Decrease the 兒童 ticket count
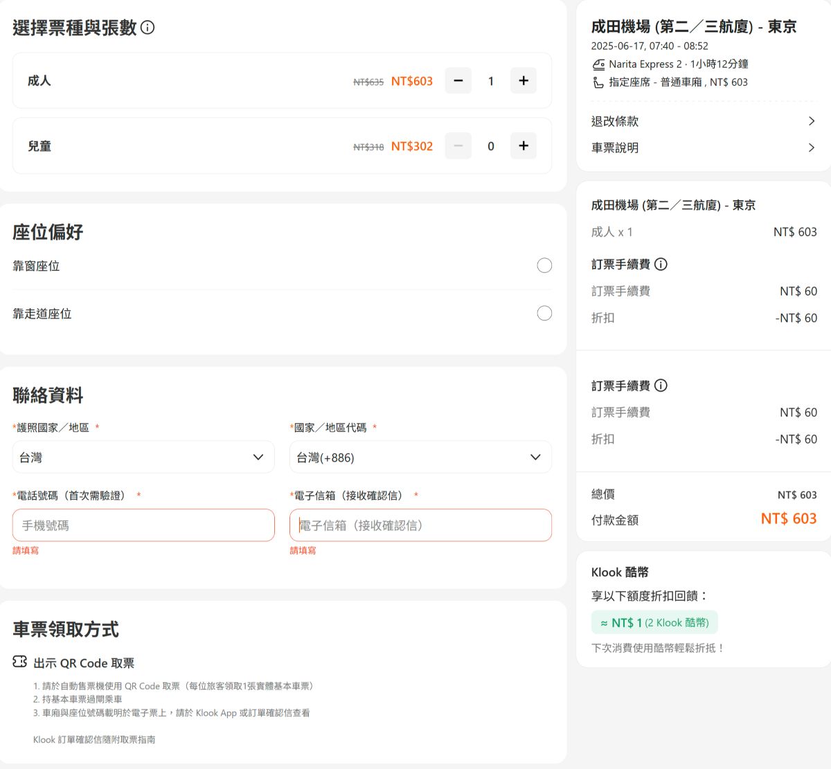Image resolution: width=831 pixels, height=769 pixels. point(458,146)
